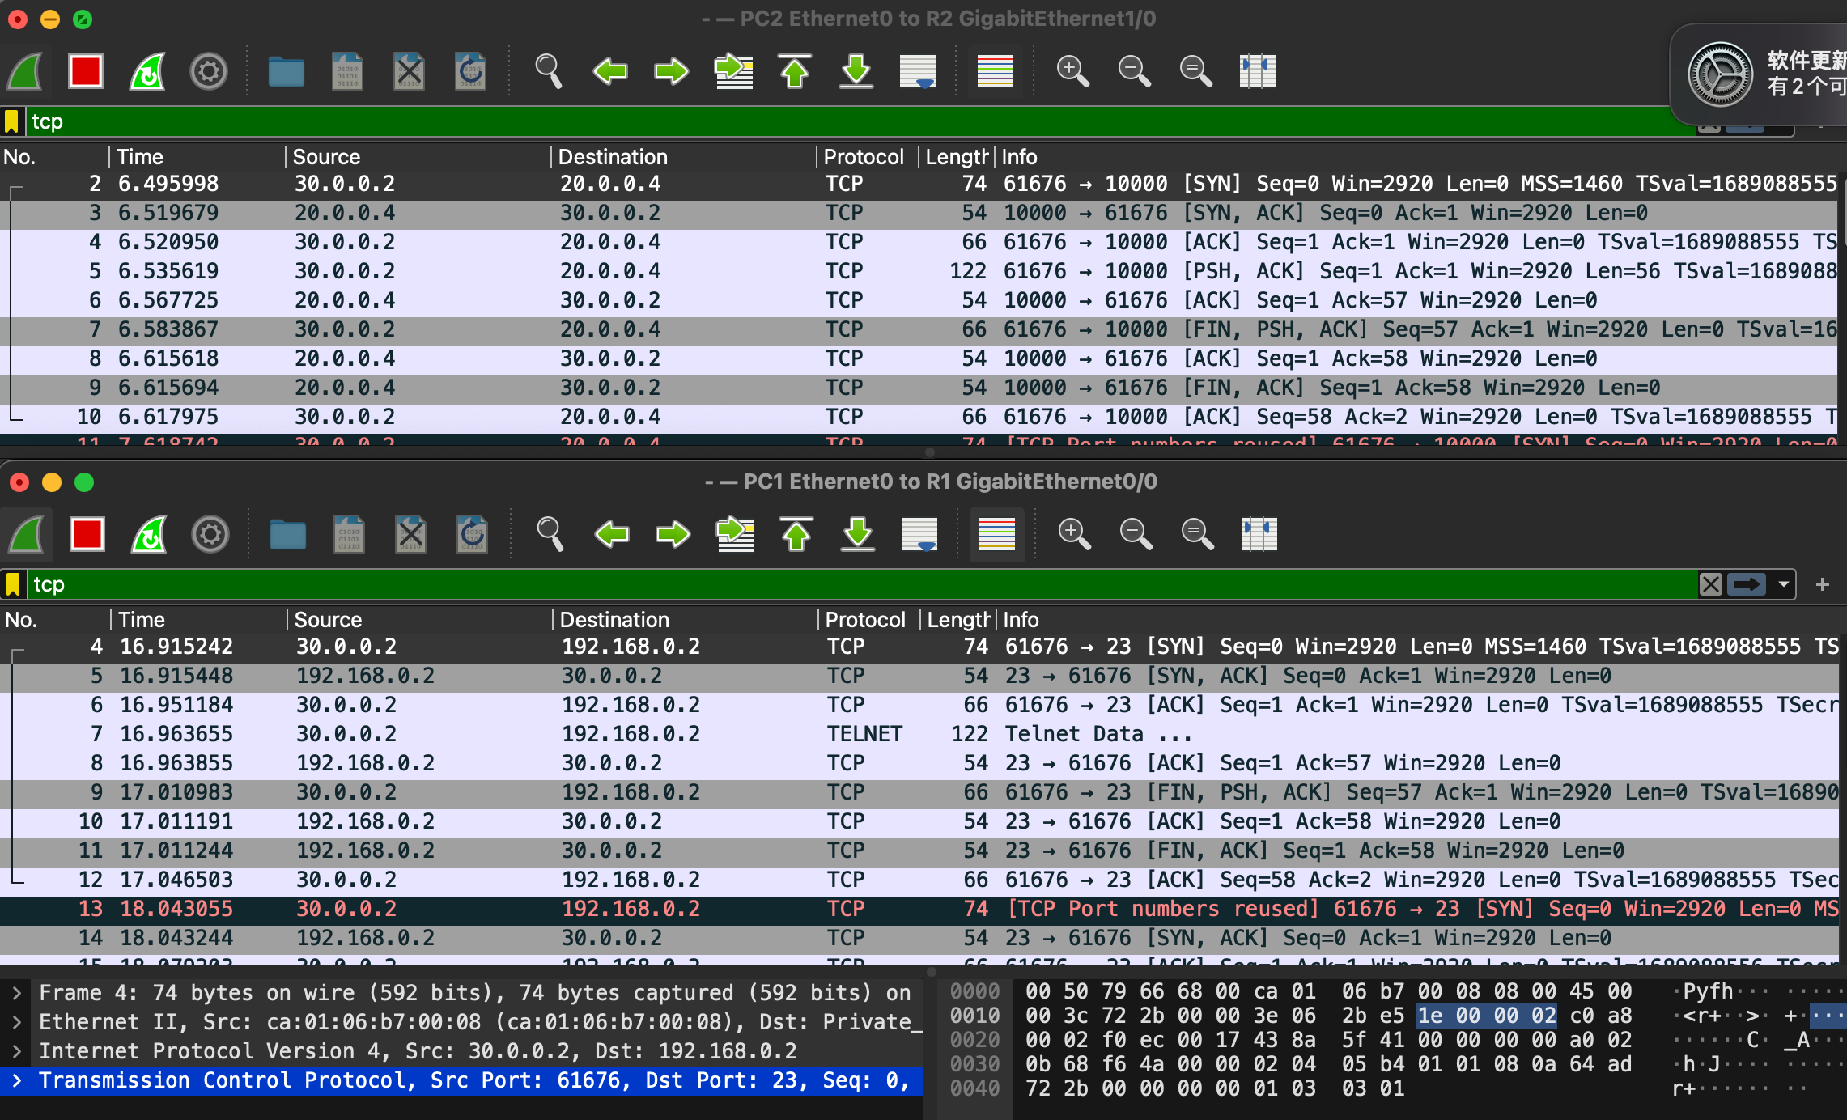Jump to last packet in PC2 window

(856, 71)
